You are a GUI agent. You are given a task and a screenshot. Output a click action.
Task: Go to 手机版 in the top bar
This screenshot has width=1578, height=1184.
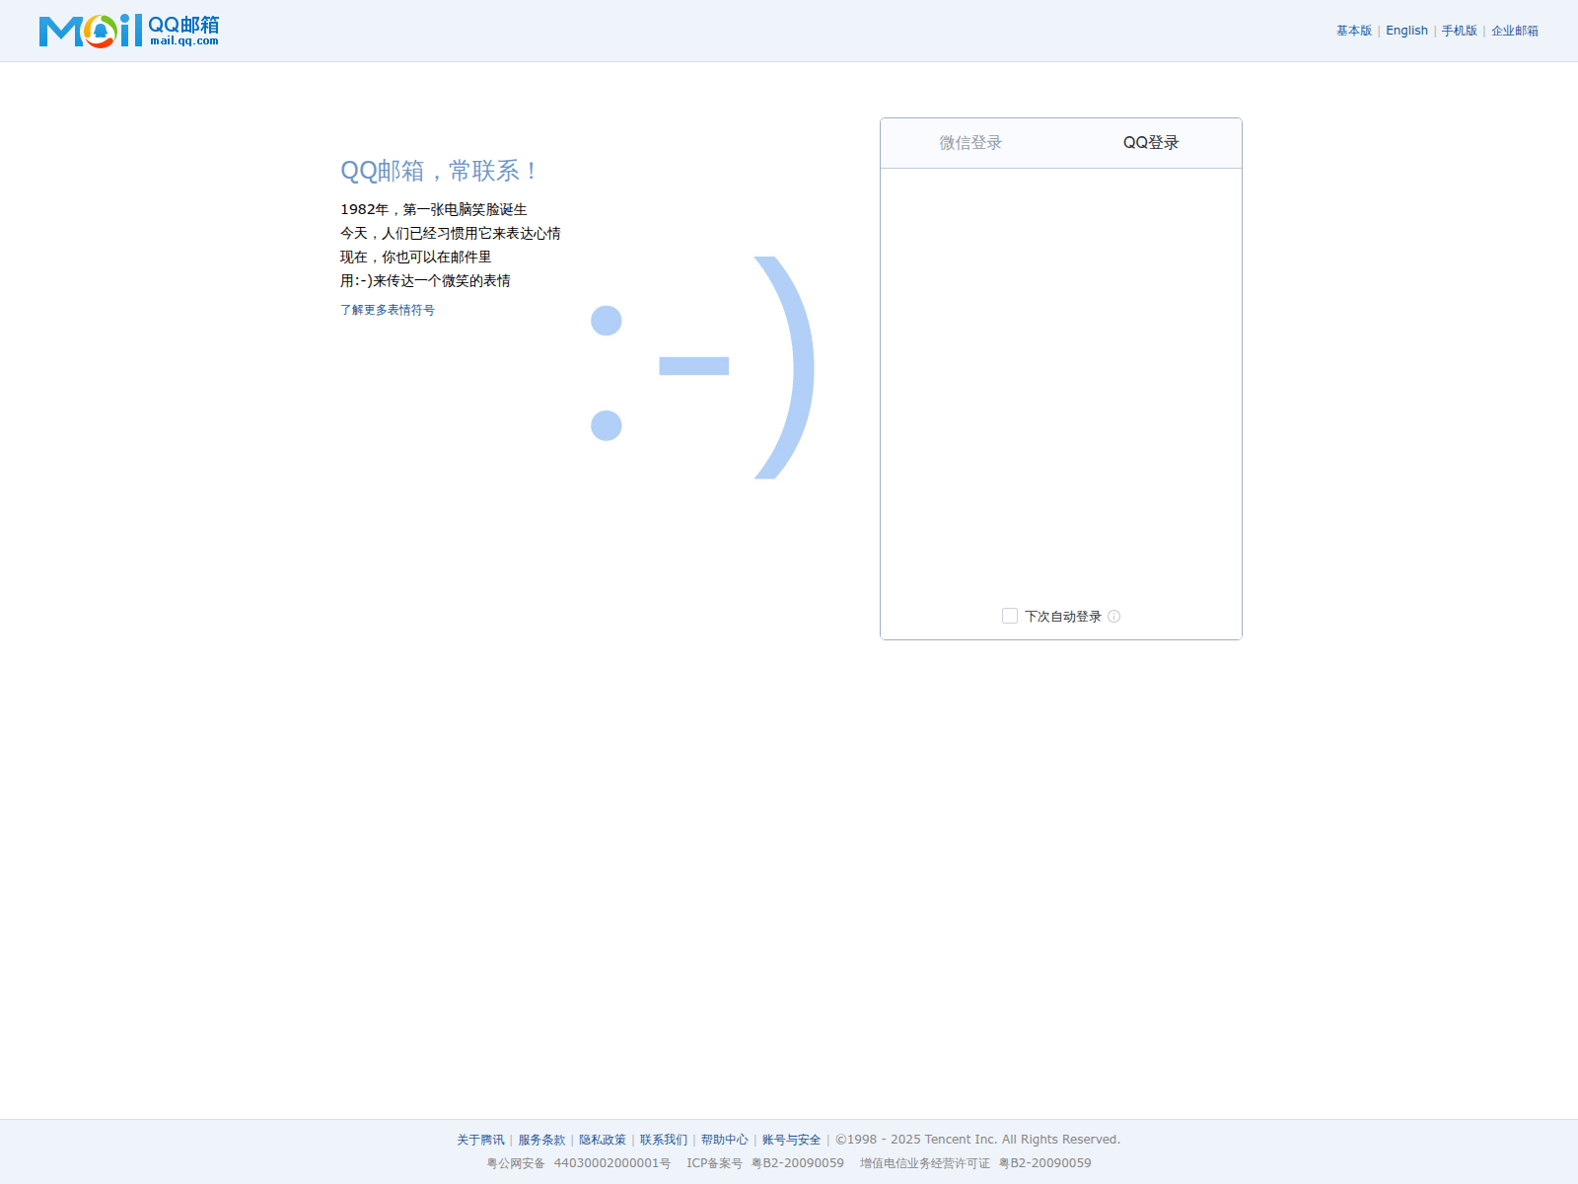tap(1459, 31)
